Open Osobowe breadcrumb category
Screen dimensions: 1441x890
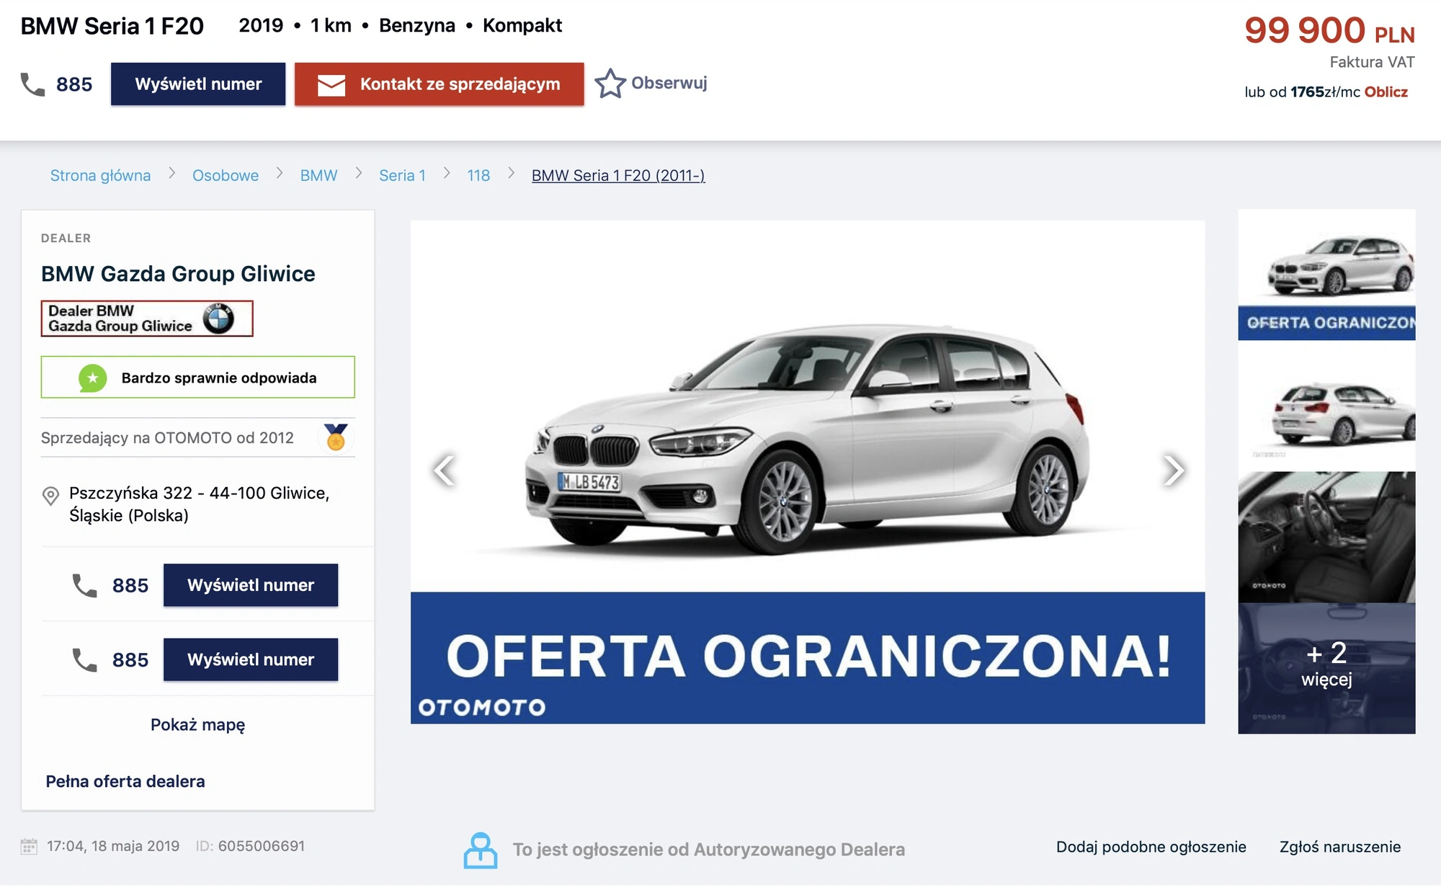226,175
